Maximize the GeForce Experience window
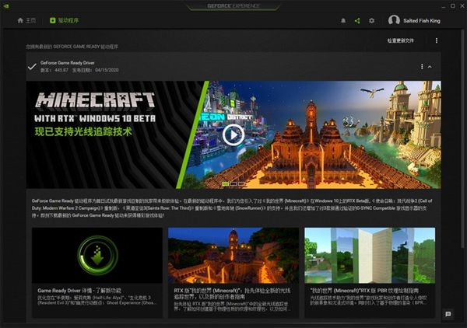Viewport: 467px width, 328px height. (x=453, y=5)
